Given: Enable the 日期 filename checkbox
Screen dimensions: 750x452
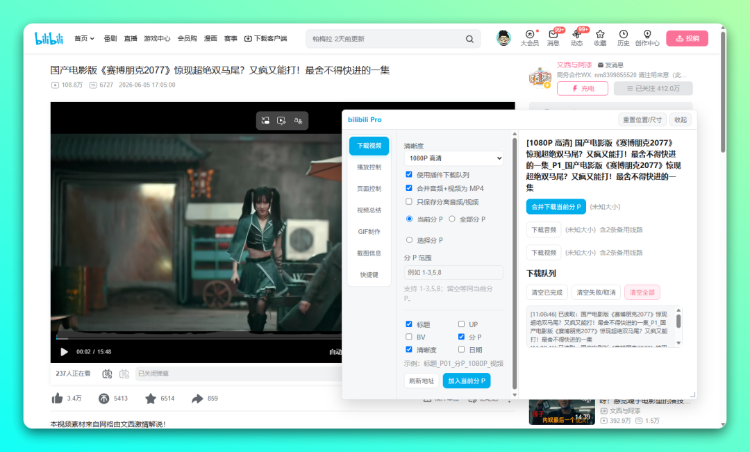Looking at the screenshot, I should (x=462, y=349).
